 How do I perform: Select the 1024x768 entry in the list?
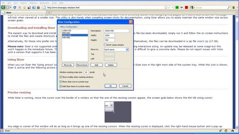(75, 35)
